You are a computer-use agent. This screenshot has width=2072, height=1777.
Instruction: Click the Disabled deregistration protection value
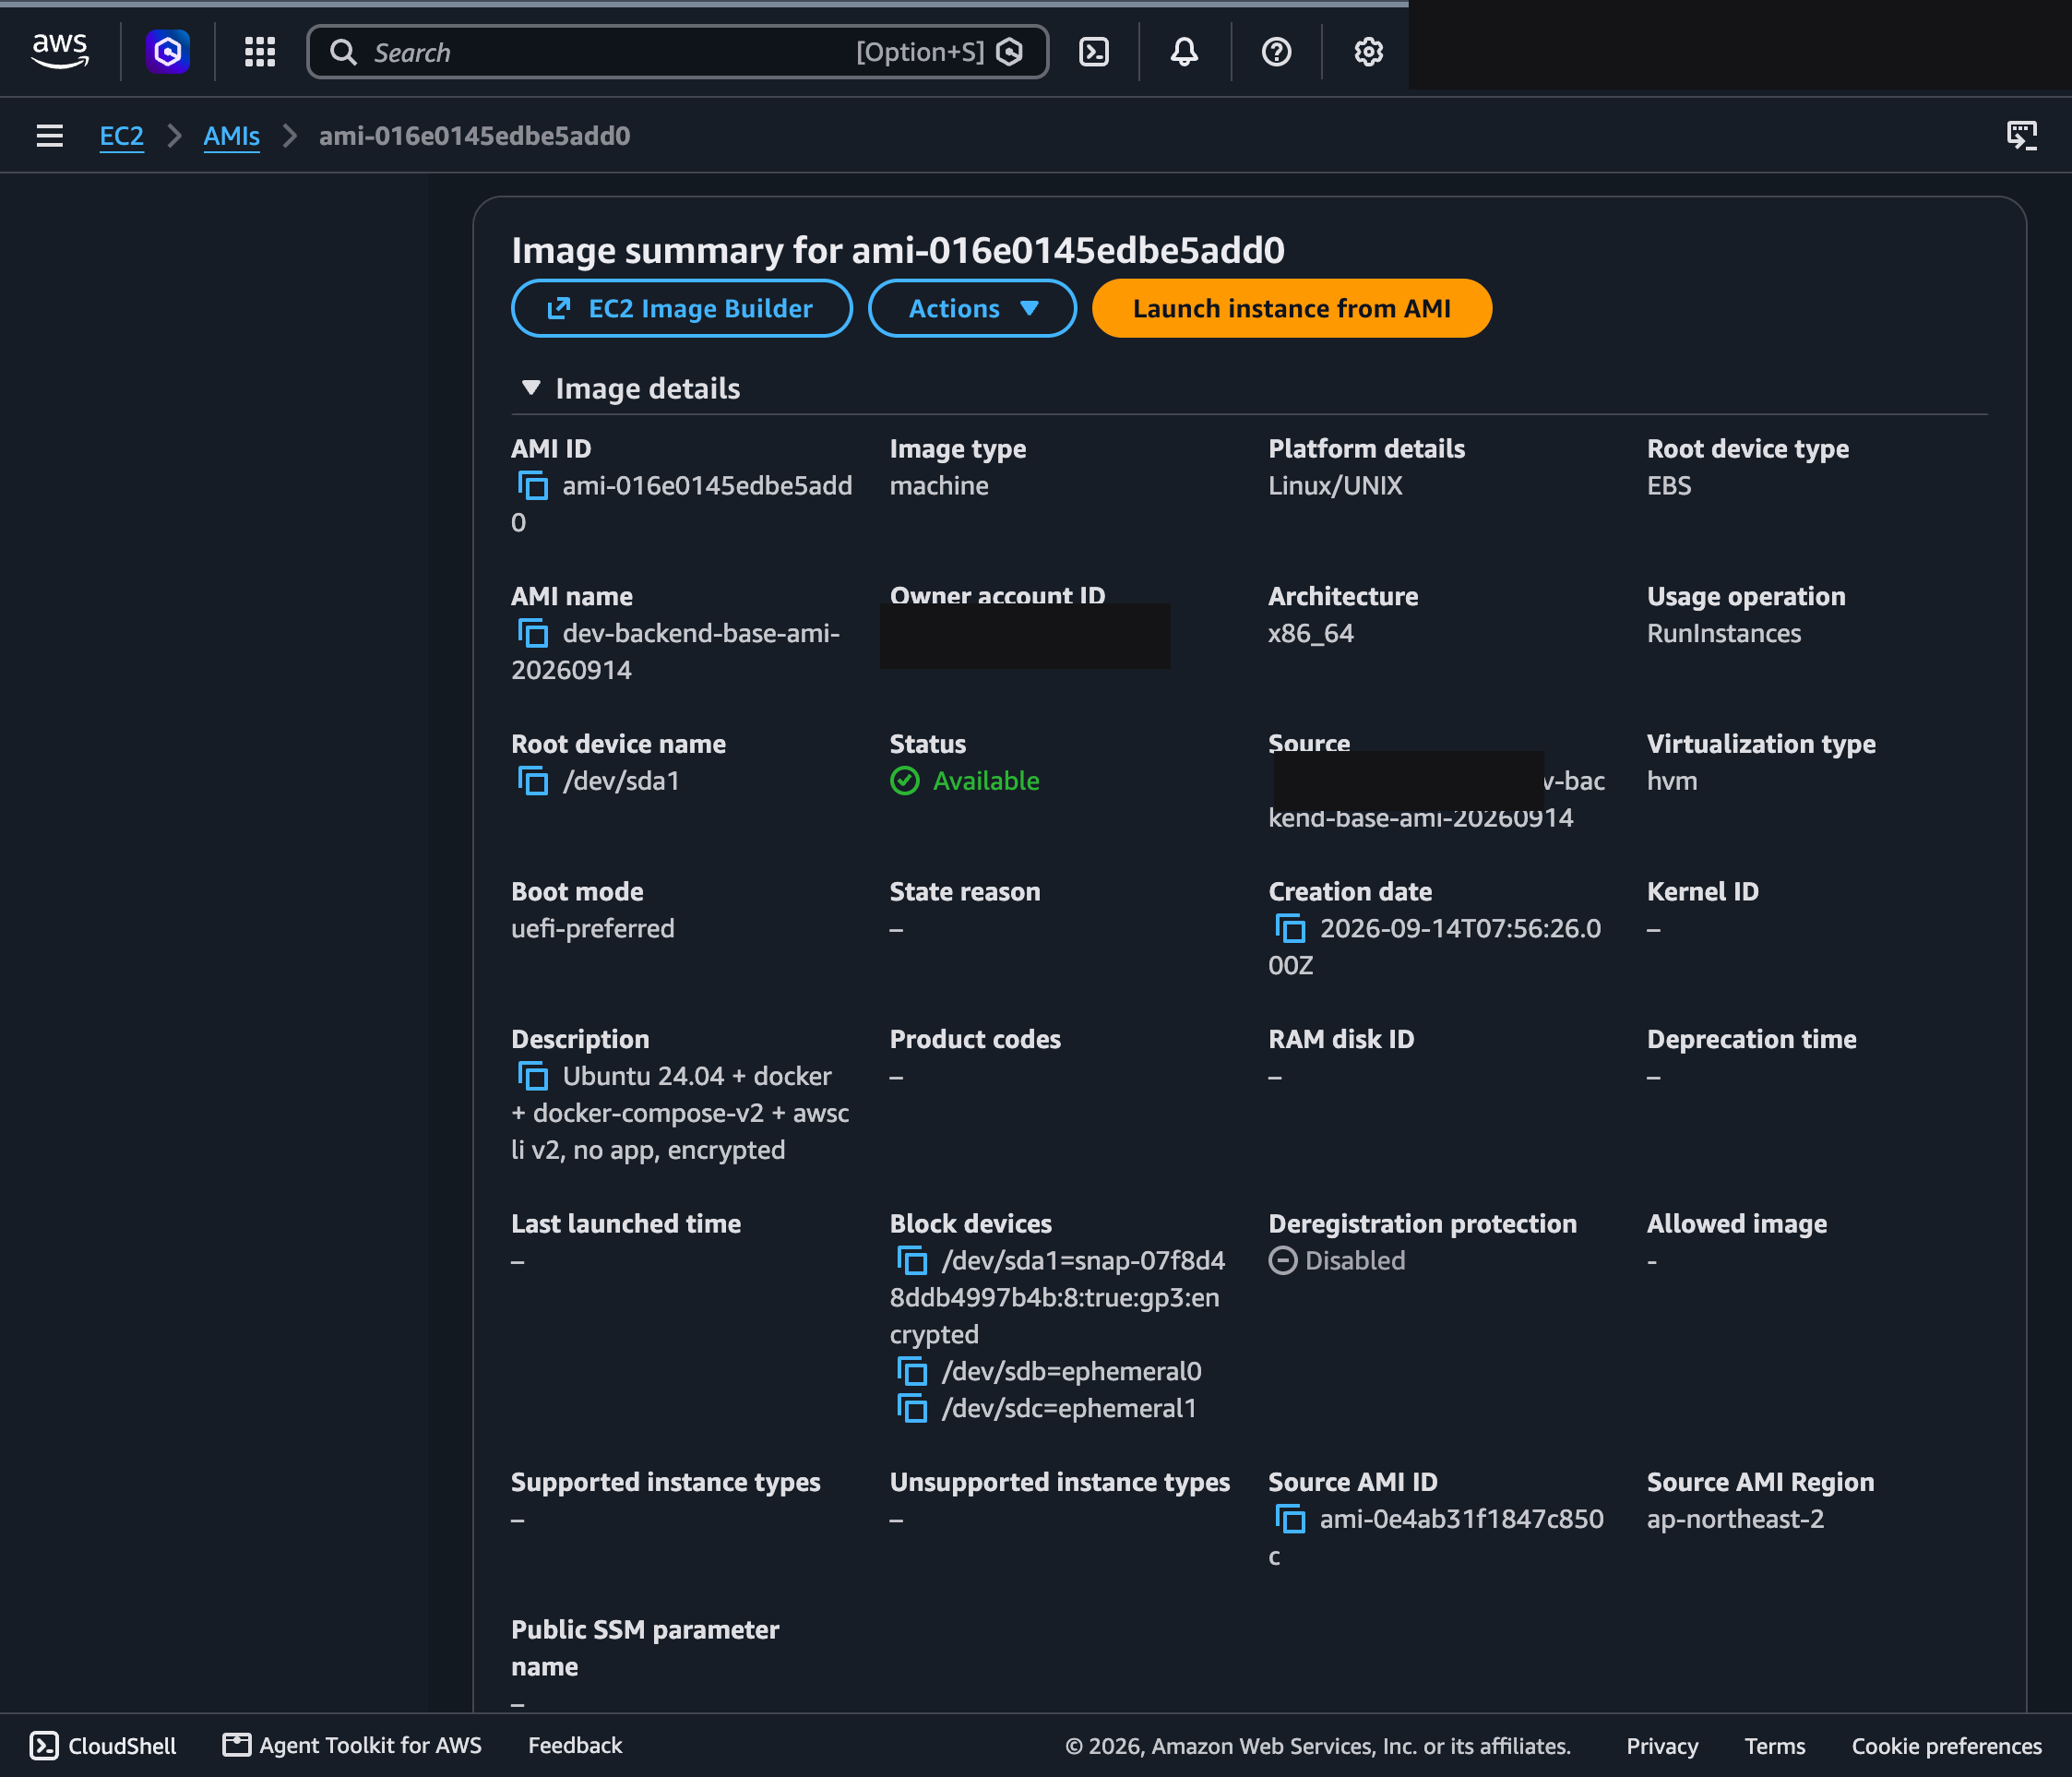(1354, 1261)
